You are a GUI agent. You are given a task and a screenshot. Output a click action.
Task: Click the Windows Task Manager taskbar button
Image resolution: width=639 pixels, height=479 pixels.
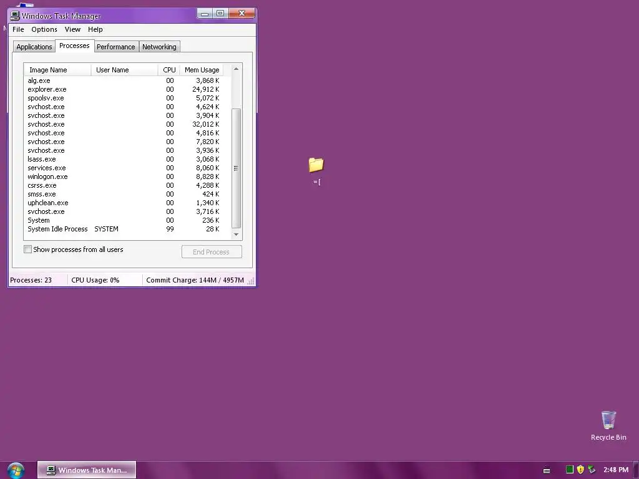pos(87,470)
